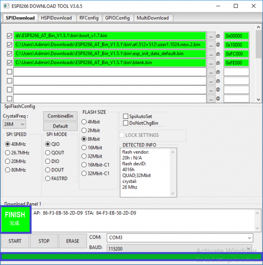
Task: Click the 0x00000 address field
Action: [237, 36]
